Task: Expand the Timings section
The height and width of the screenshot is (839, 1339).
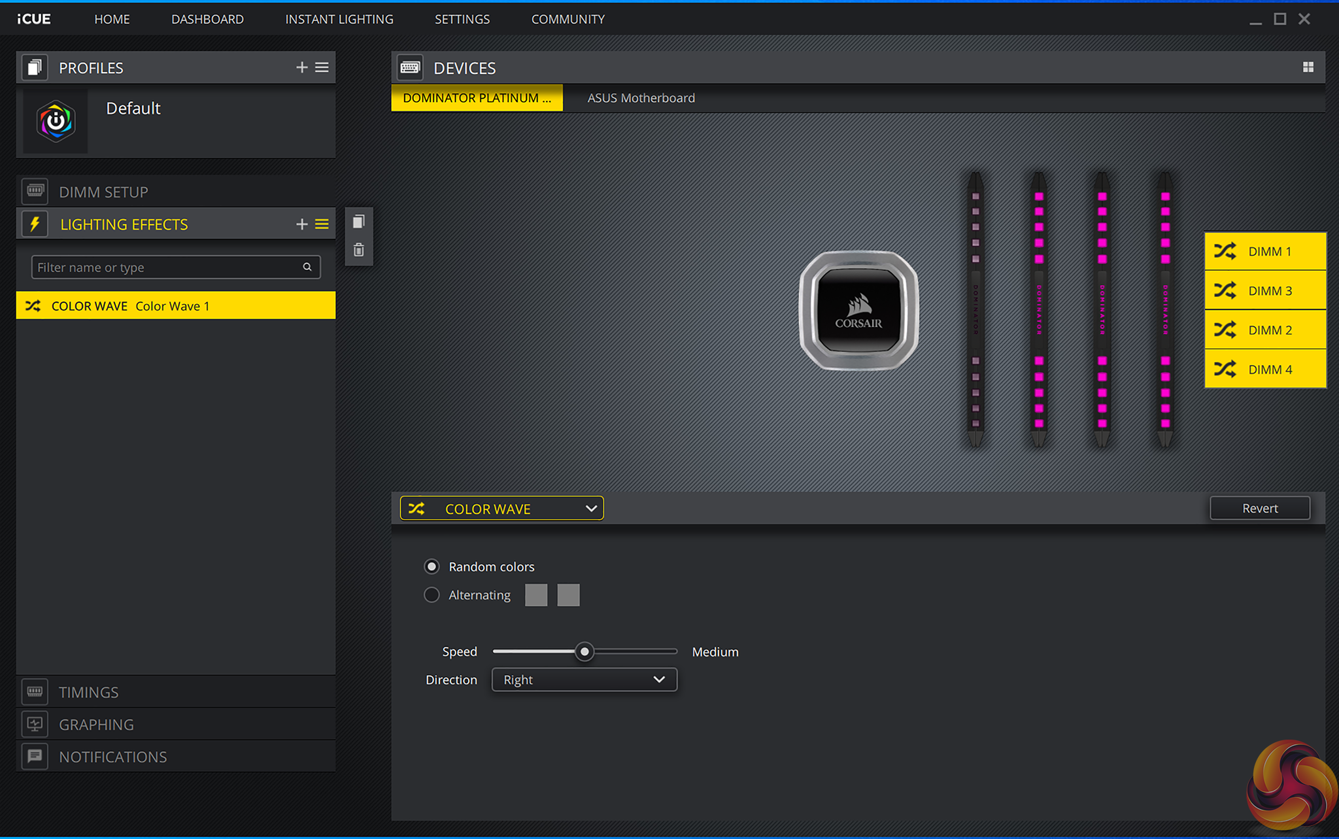Action: coord(88,692)
